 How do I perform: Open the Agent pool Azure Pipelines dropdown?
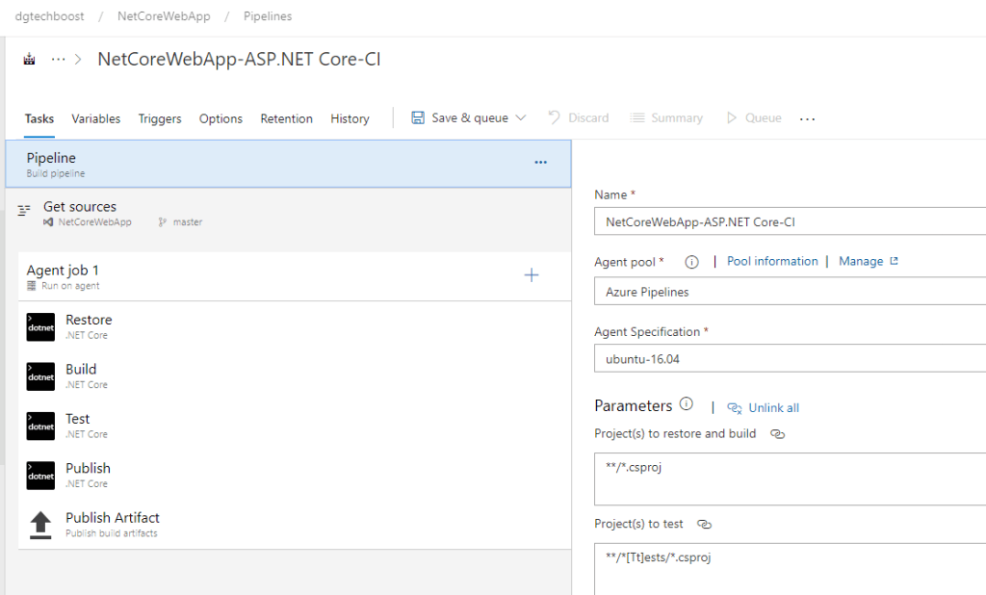(x=790, y=291)
